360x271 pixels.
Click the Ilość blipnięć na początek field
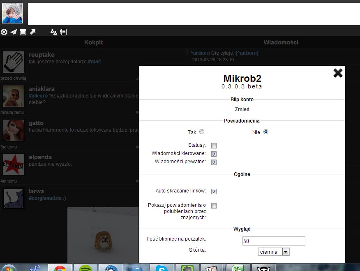point(274,241)
